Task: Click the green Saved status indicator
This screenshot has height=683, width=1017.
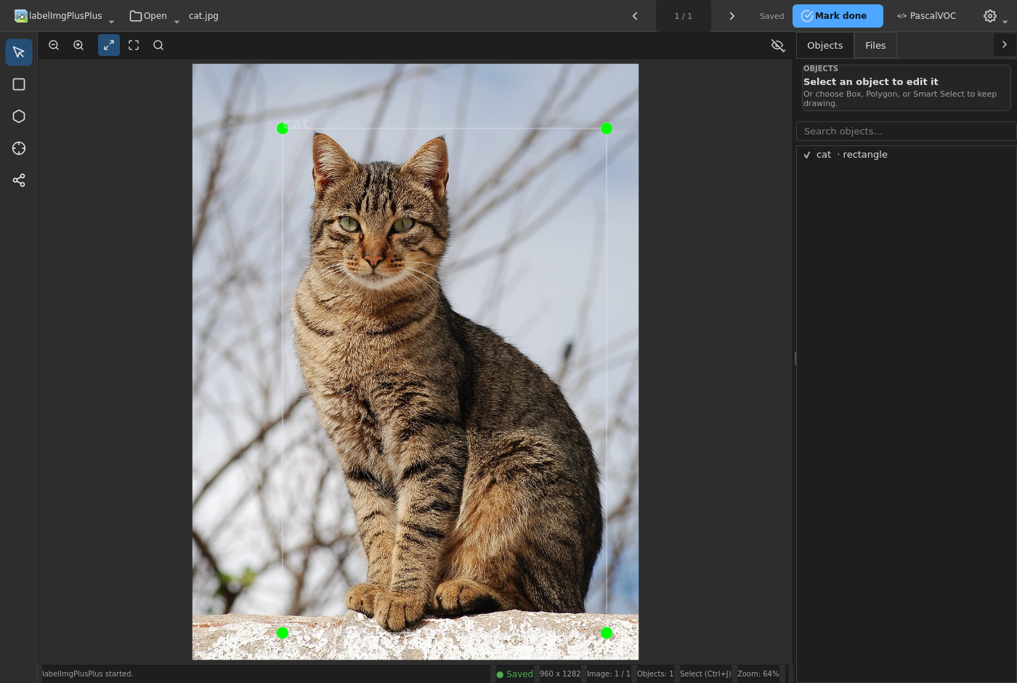Action: click(x=514, y=674)
